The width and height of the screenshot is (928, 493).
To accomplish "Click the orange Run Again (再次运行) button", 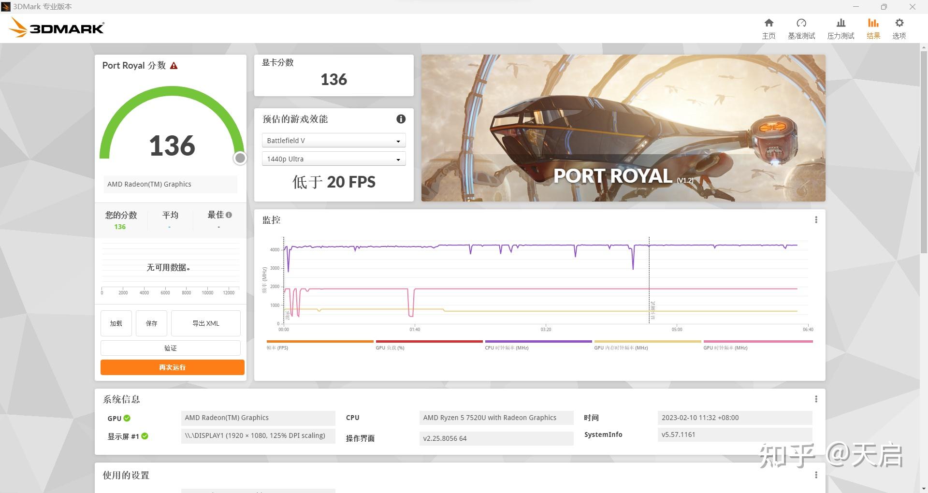I will (173, 367).
